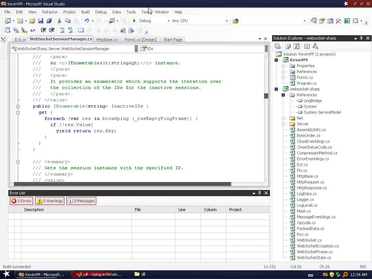Expand the Net folder node
Viewport: 372px width, 279px height.
coord(283,118)
